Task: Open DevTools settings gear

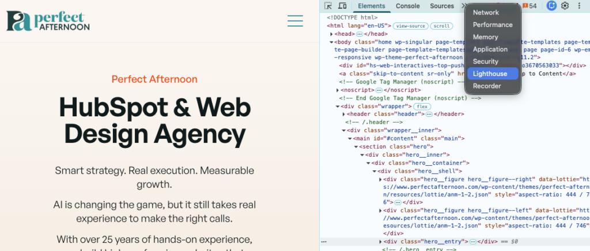Action: click(x=565, y=6)
